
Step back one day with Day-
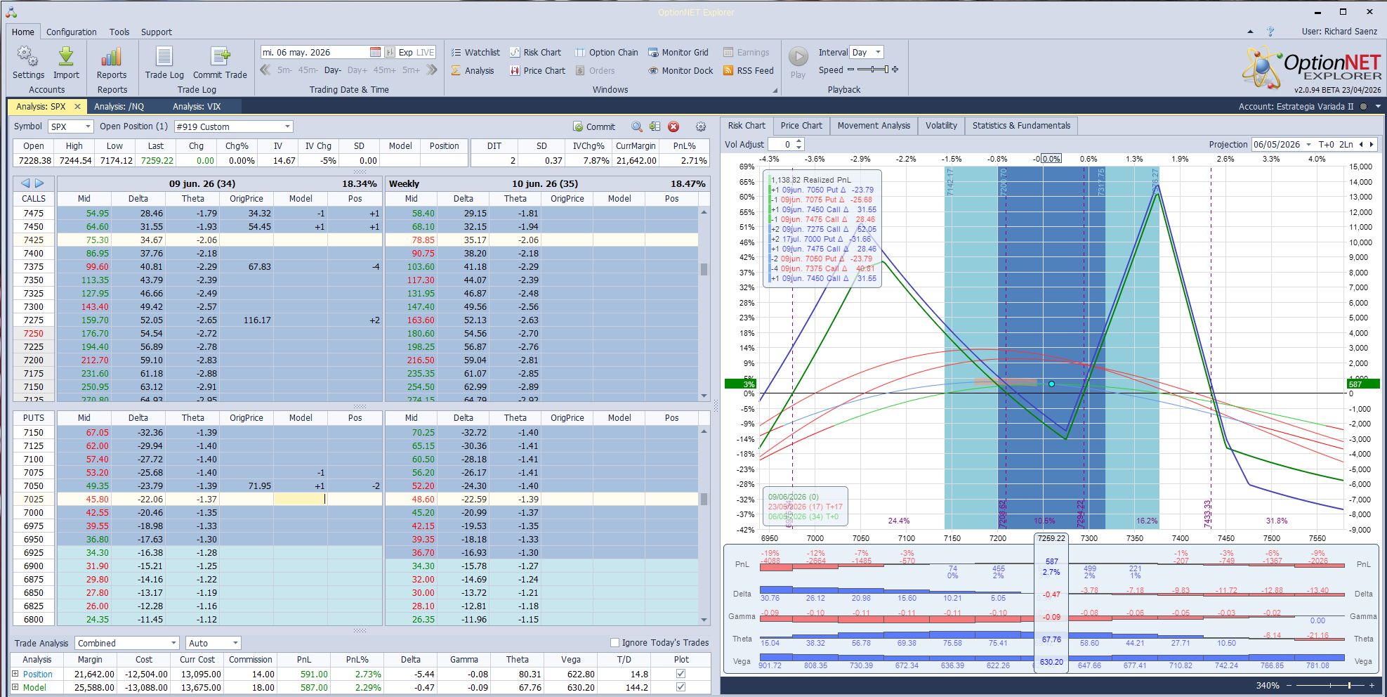(332, 70)
